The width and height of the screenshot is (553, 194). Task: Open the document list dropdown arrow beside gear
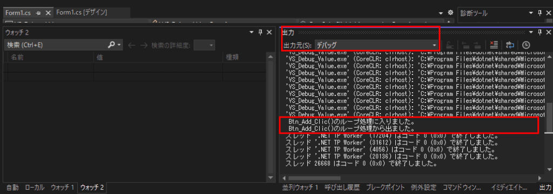click(441, 13)
